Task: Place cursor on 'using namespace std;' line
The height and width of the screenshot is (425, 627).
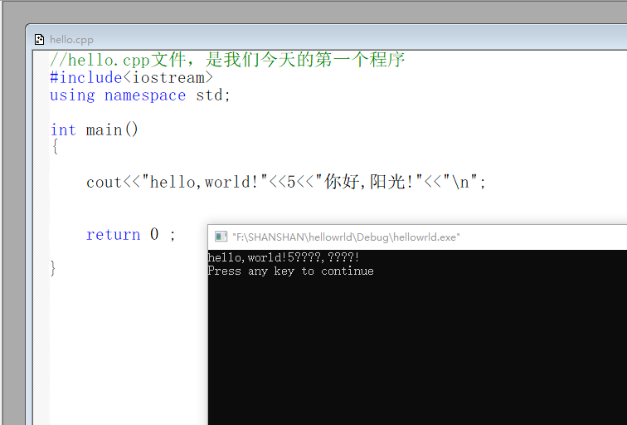Action: (140, 95)
